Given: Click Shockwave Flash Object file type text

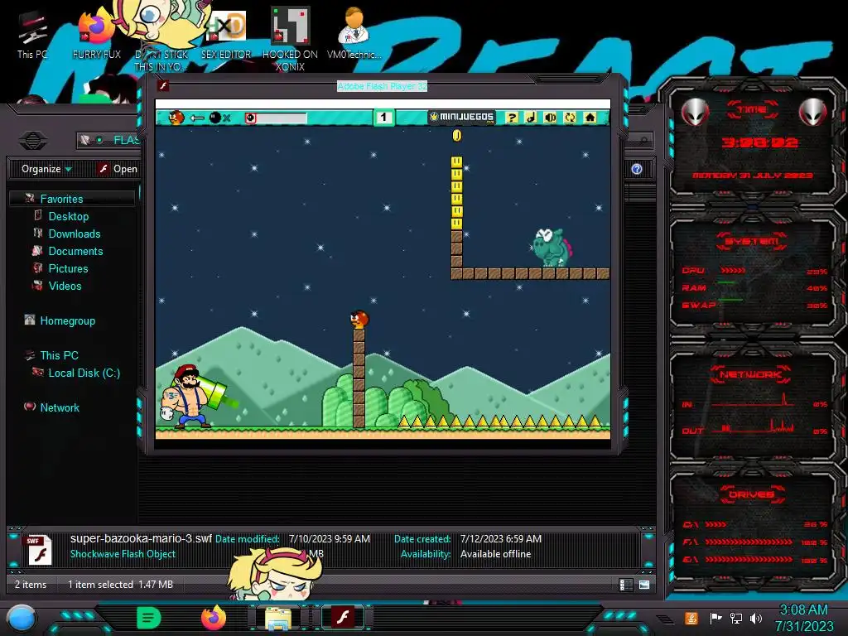Looking at the screenshot, I should point(123,554).
